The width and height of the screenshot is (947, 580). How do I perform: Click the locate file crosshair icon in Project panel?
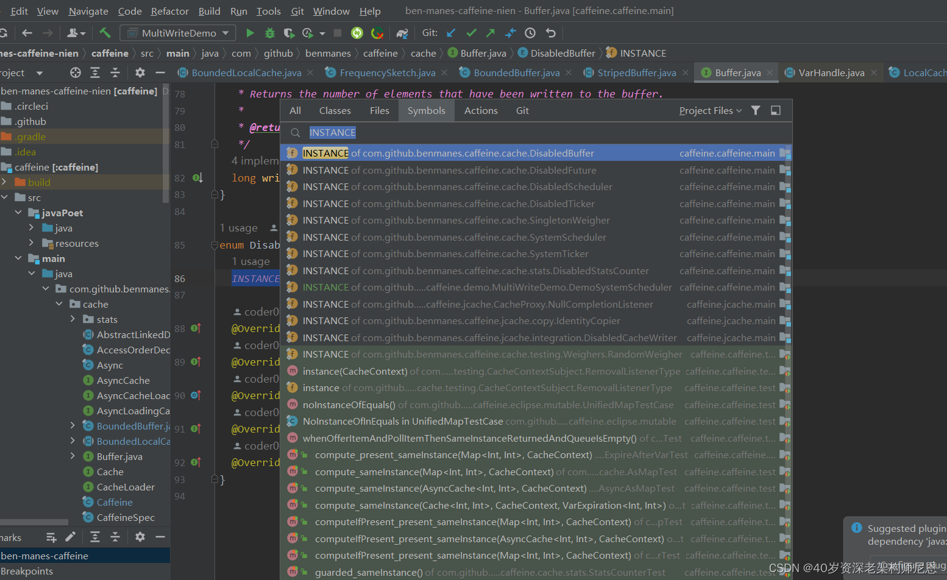click(x=76, y=72)
